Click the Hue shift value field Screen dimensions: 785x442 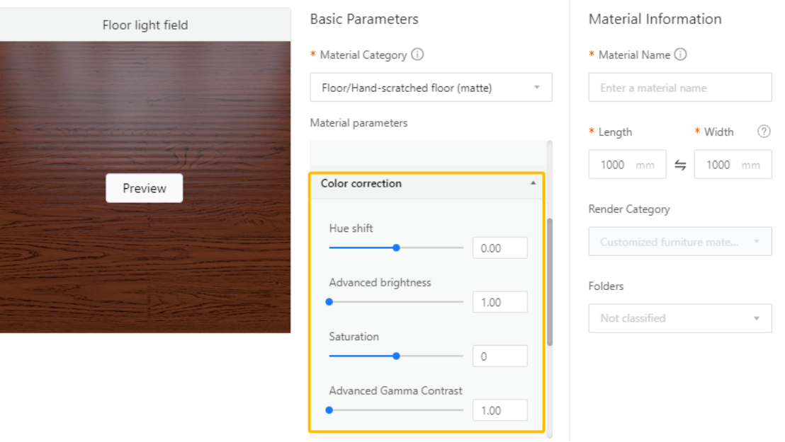point(499,248)
